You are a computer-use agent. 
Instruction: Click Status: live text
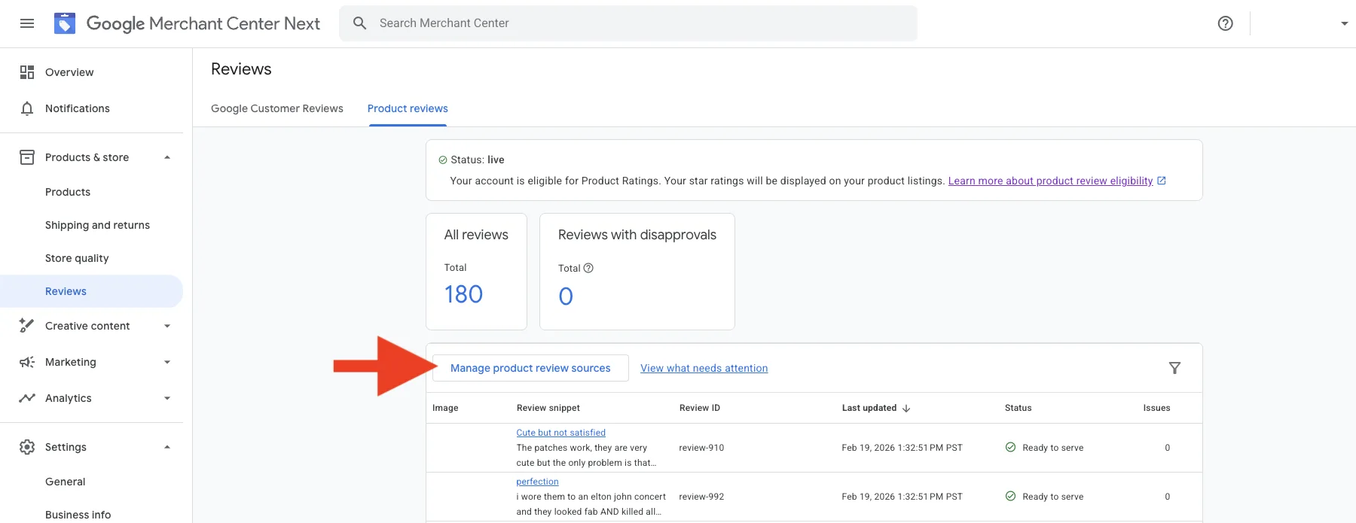click(x=478, y=160)
